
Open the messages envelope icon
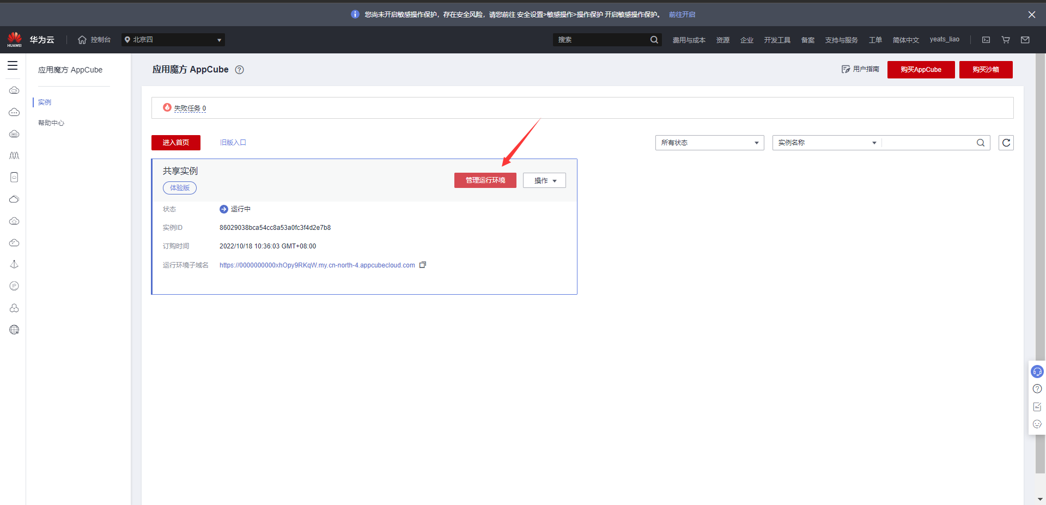click(1025, 40)
